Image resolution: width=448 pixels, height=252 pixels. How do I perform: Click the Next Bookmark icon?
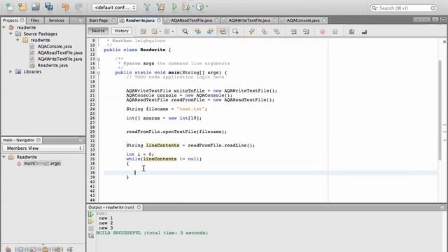pyautogui.click(x=265, y=31)
